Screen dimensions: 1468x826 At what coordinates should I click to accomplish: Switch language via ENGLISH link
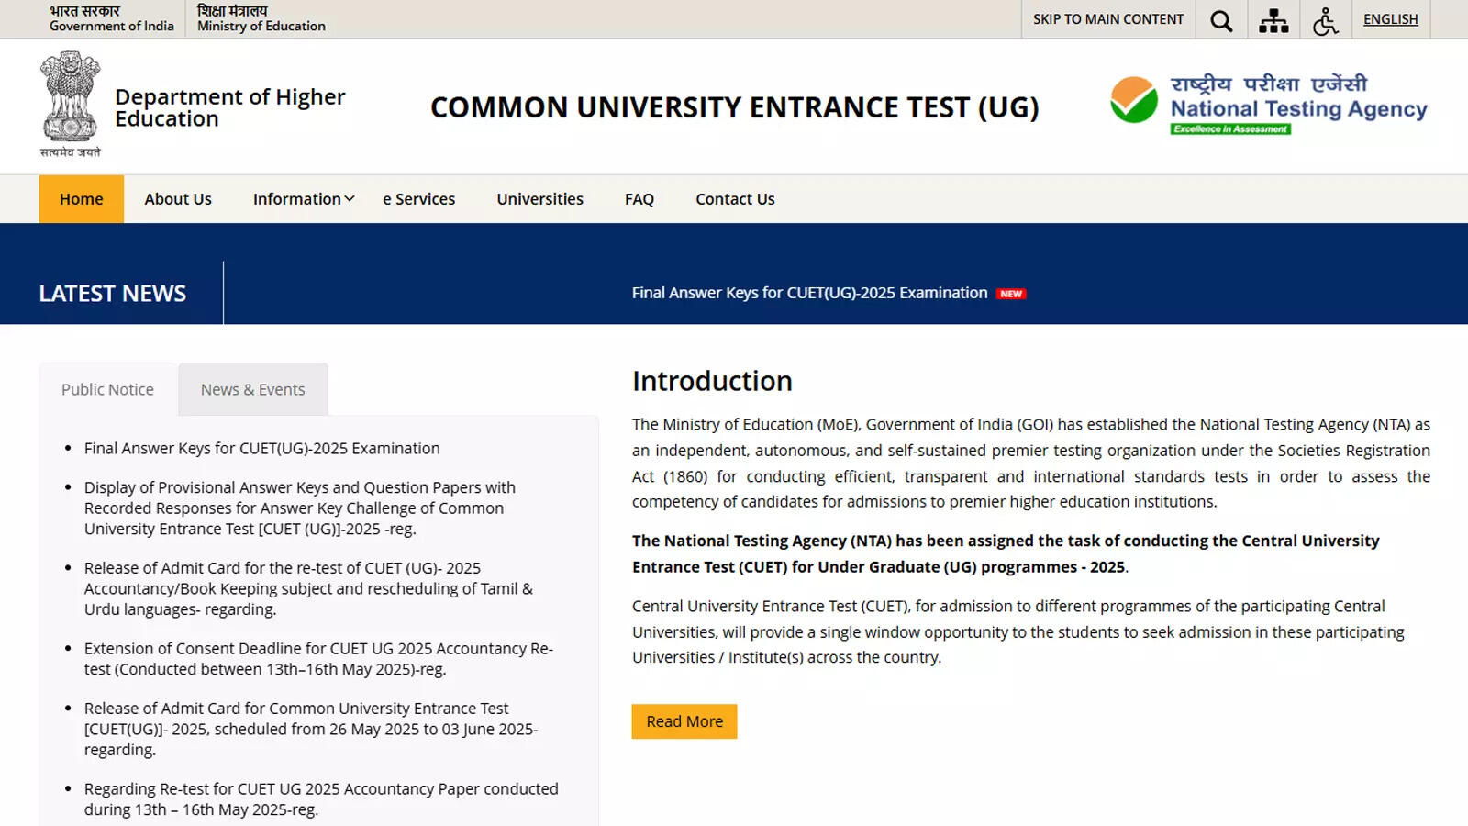coord(1390,19)
